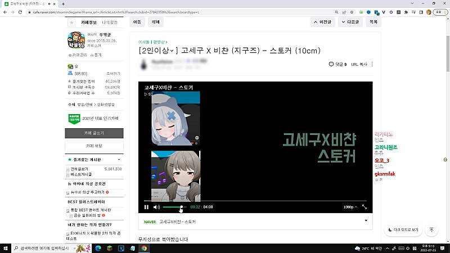Click the taskbar search box

pyautogui.click(x=52, y=248)
